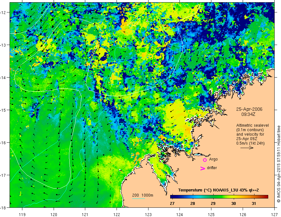
Task: Click the '25-Apr 09Z' caption line
Action: 247,139
